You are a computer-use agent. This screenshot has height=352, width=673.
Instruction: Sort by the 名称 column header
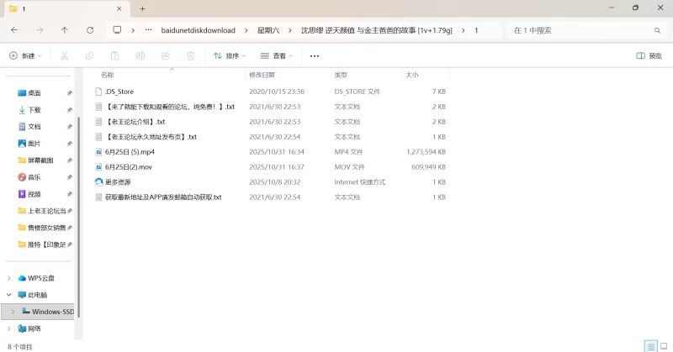point(108,75)
